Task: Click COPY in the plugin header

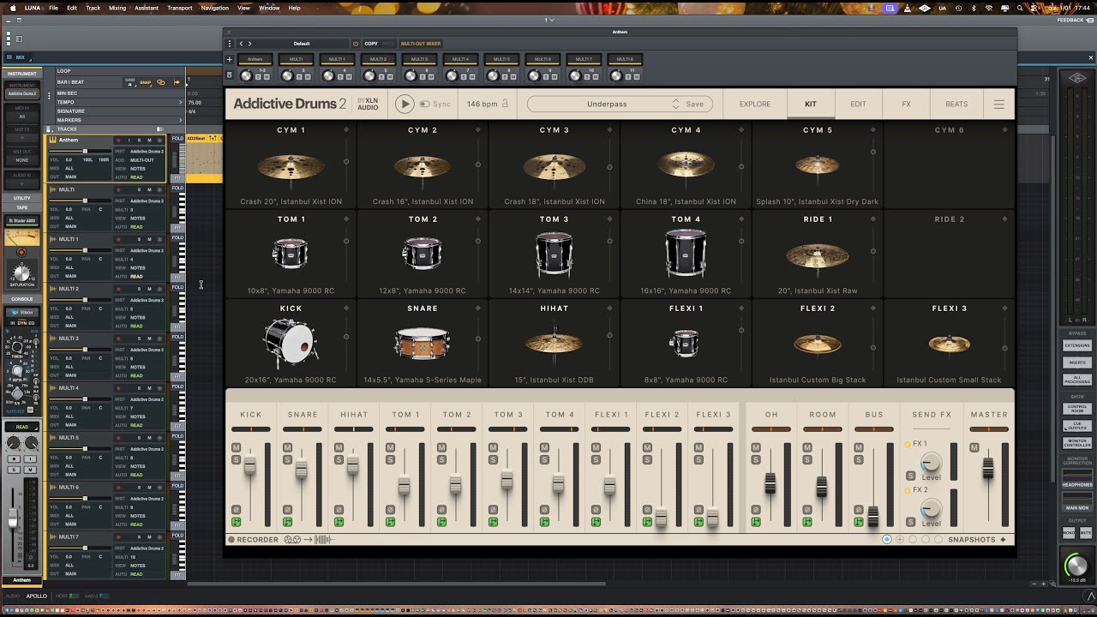Action: pyautogui.click(x=371, y=43)
